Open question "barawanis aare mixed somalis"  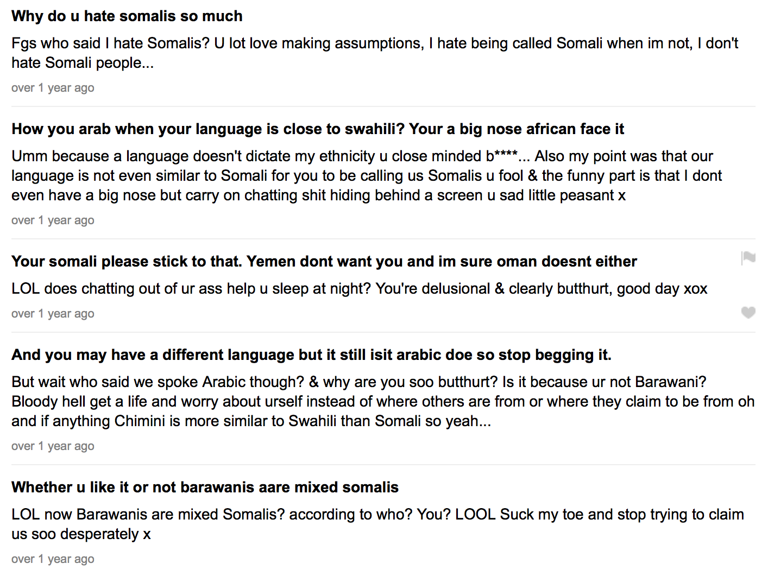click(x=205, y=487)
